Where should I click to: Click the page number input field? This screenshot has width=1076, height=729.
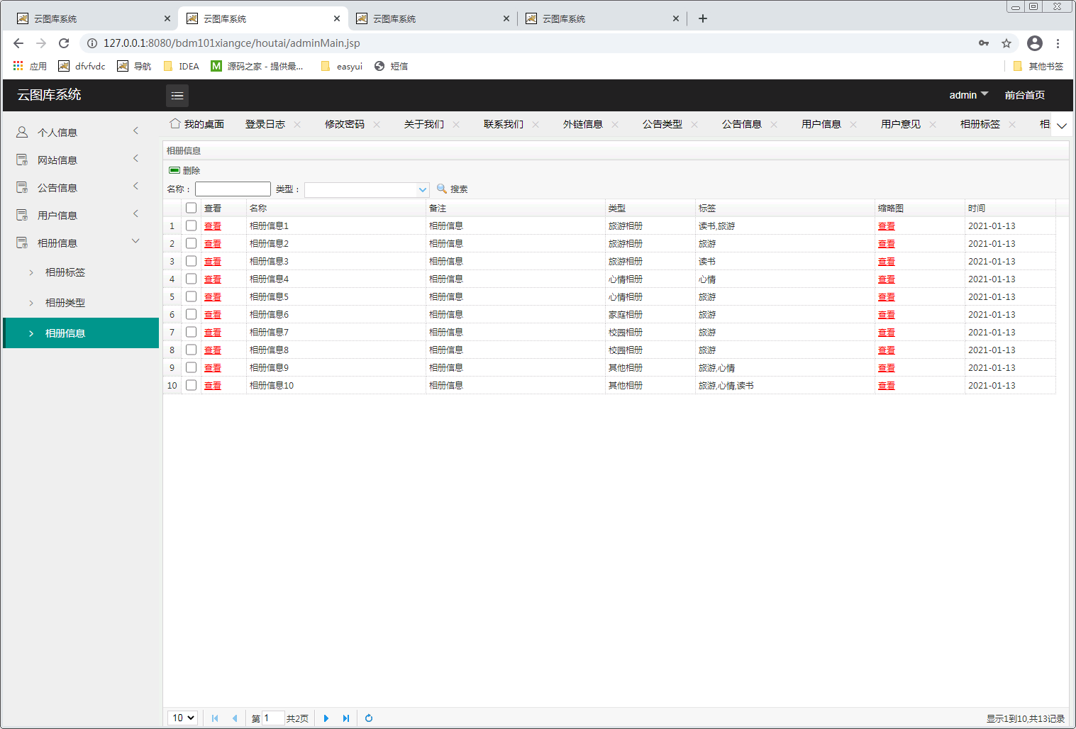273,718
